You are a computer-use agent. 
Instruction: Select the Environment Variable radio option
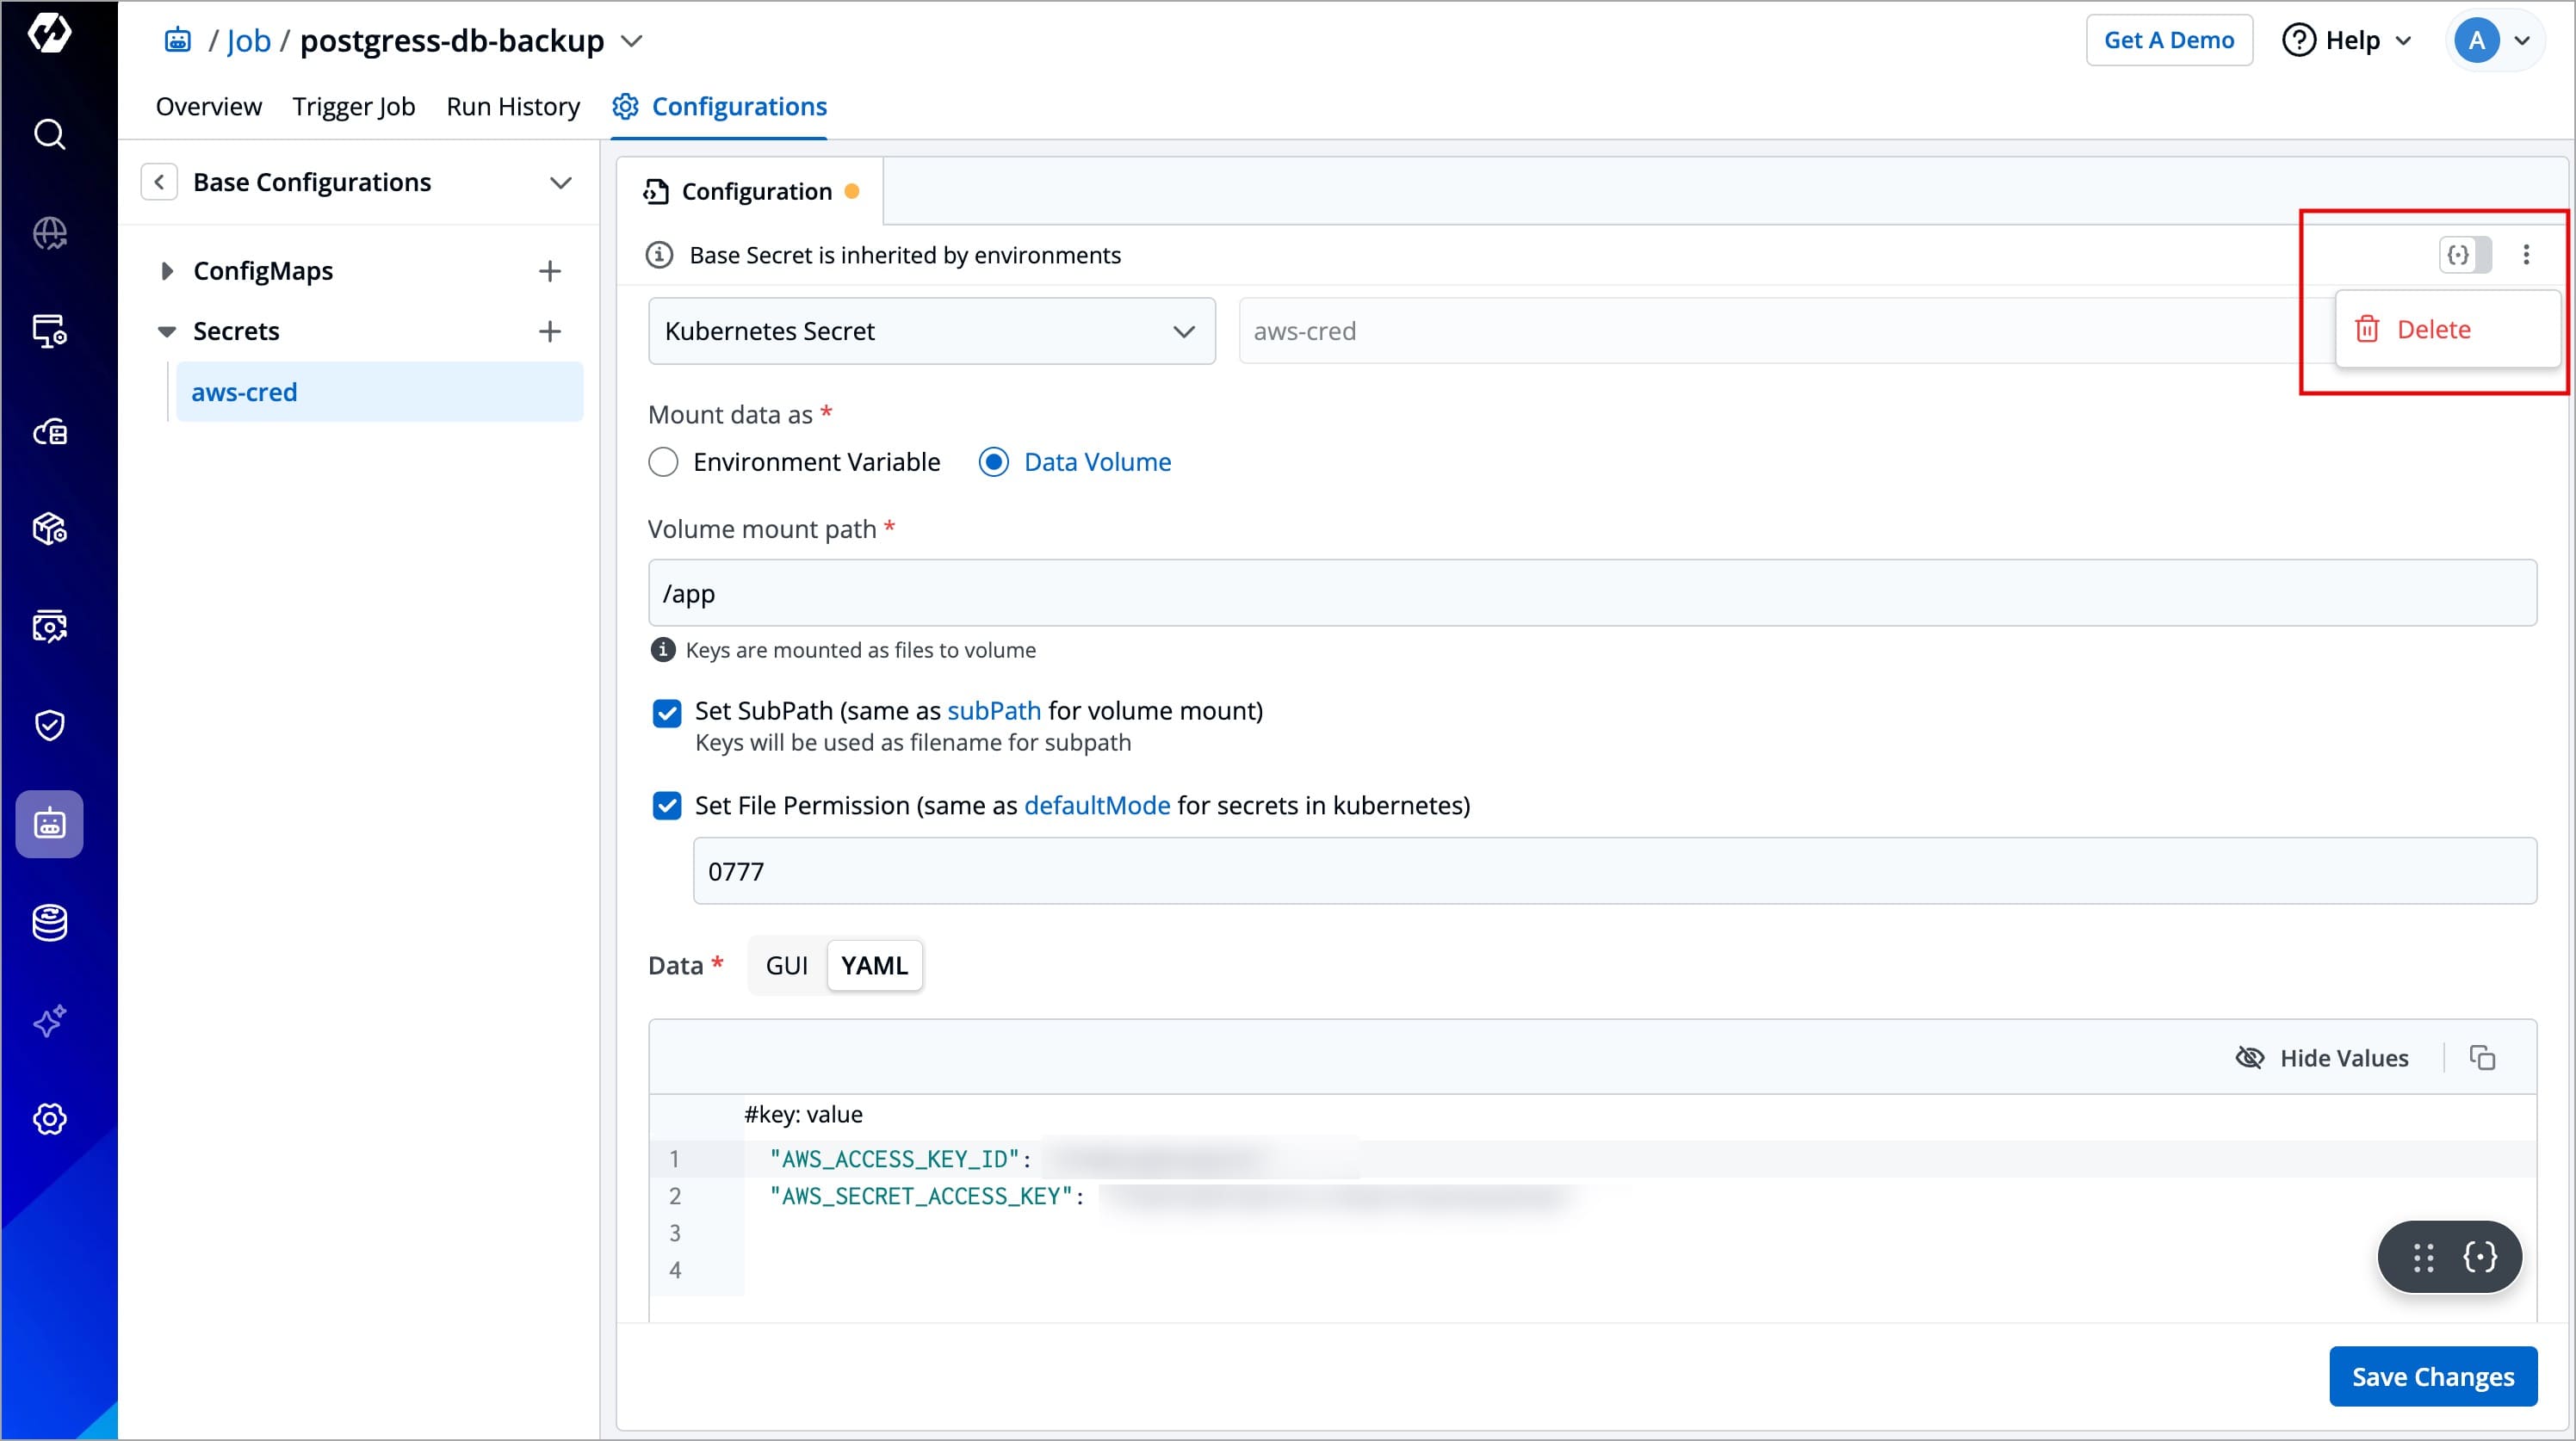pyautogui.click(x=663, y=462)
